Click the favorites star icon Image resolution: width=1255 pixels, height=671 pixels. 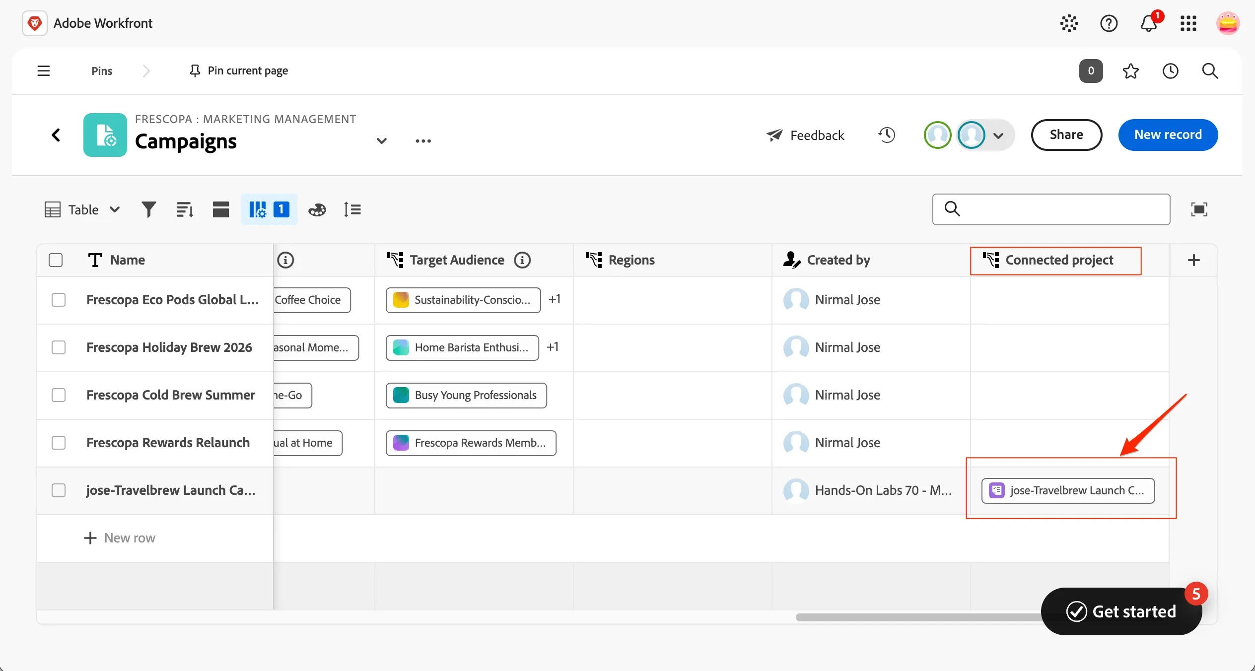[x=1130, y=71]
